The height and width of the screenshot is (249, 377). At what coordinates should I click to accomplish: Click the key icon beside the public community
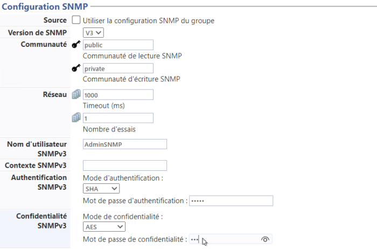[76, 45]
